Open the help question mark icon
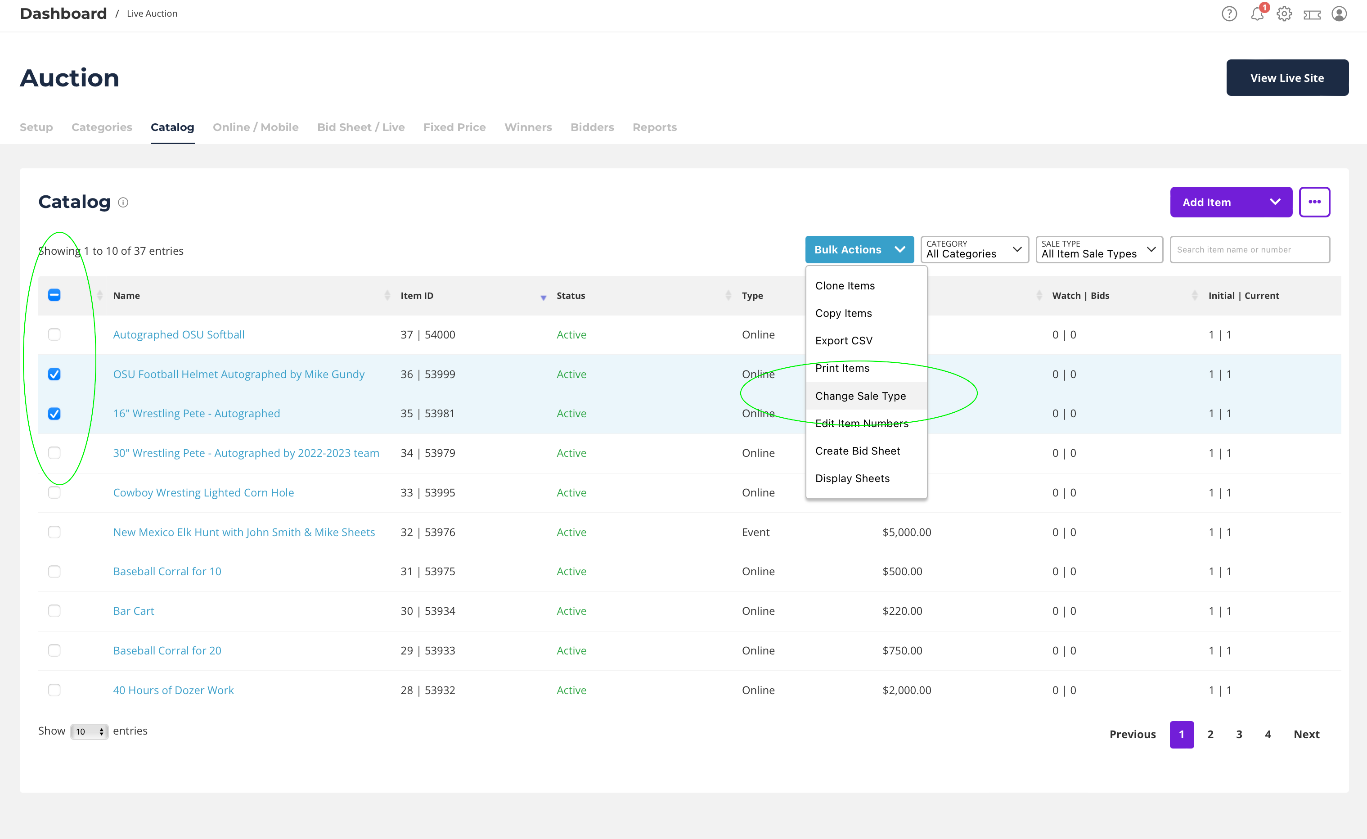Image resolution: width=1367 pixels, height=839 pixels. pyautogui.click(x=1229, y=14)
